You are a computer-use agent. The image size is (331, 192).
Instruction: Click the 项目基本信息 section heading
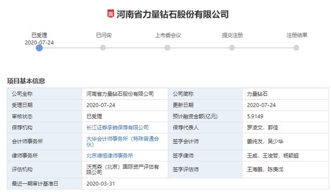[26, 81]
